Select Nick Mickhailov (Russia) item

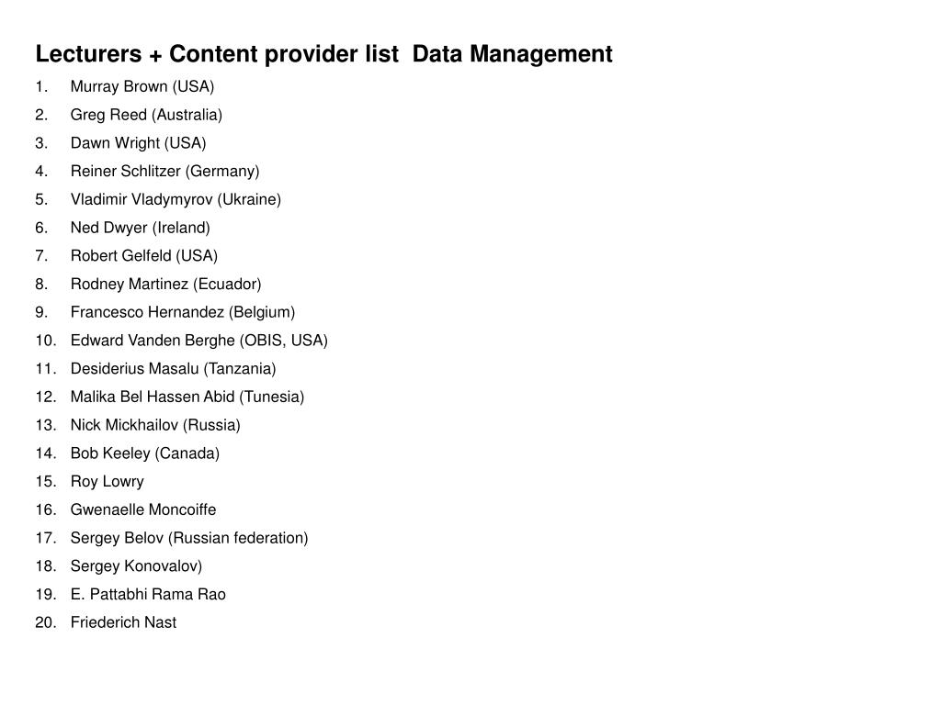click(155, 424)
